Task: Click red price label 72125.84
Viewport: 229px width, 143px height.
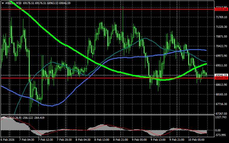Action: [x=222, y=9]
